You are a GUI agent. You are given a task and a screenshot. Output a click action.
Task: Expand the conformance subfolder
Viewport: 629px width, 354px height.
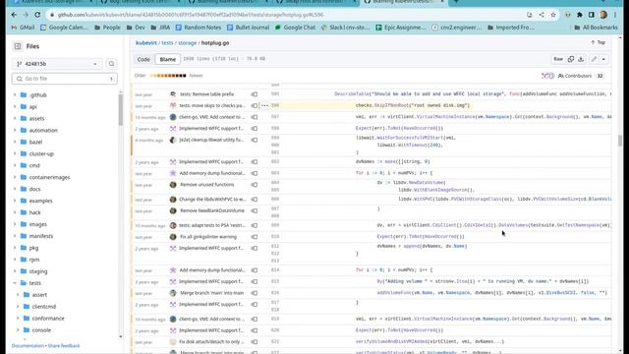(x=18, y=319)
